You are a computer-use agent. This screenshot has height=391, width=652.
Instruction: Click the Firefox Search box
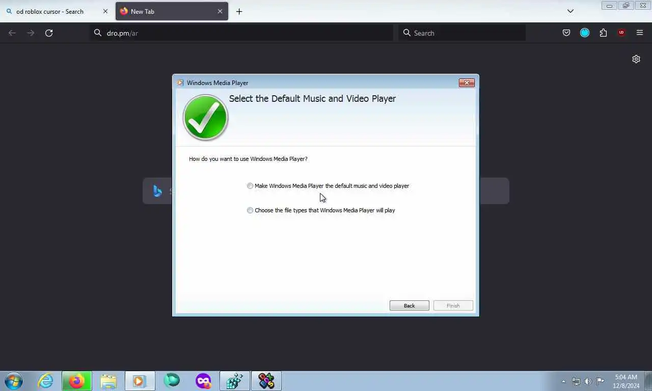pyautogui.click(x=462, y=33)
